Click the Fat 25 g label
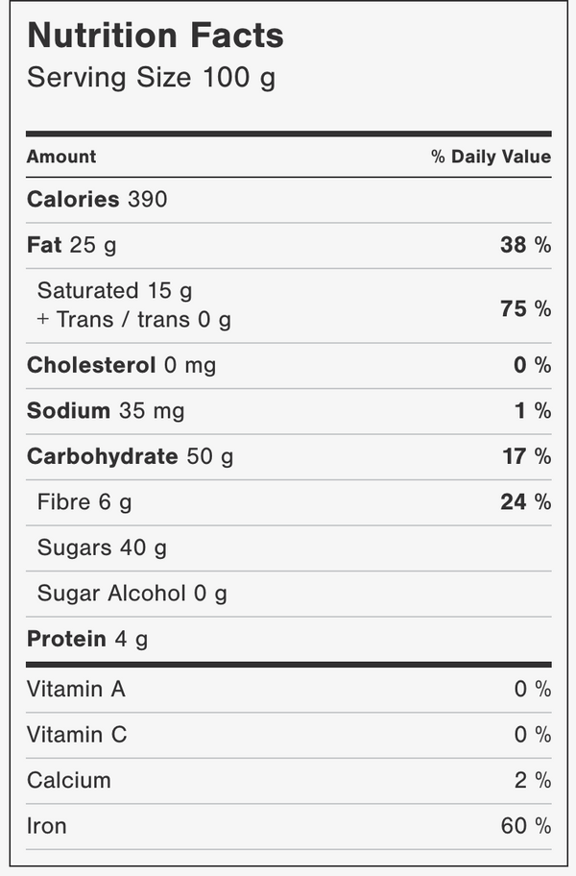Screen dimensions: 576x876 pyautogui.click(x=71, y=245)
